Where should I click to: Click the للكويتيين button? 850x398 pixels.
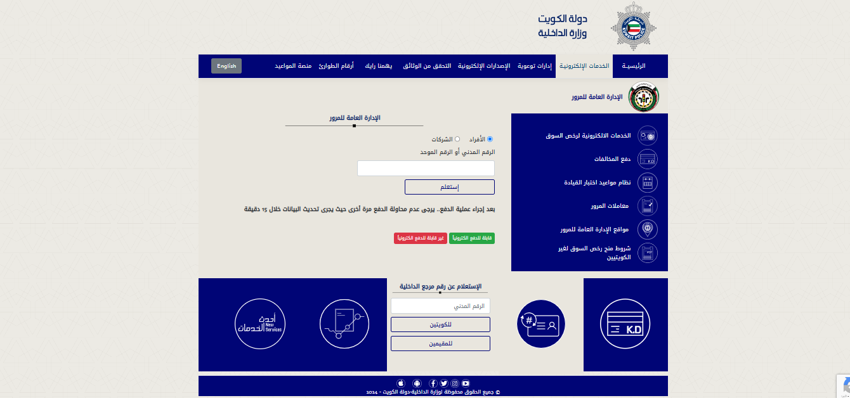440,324
